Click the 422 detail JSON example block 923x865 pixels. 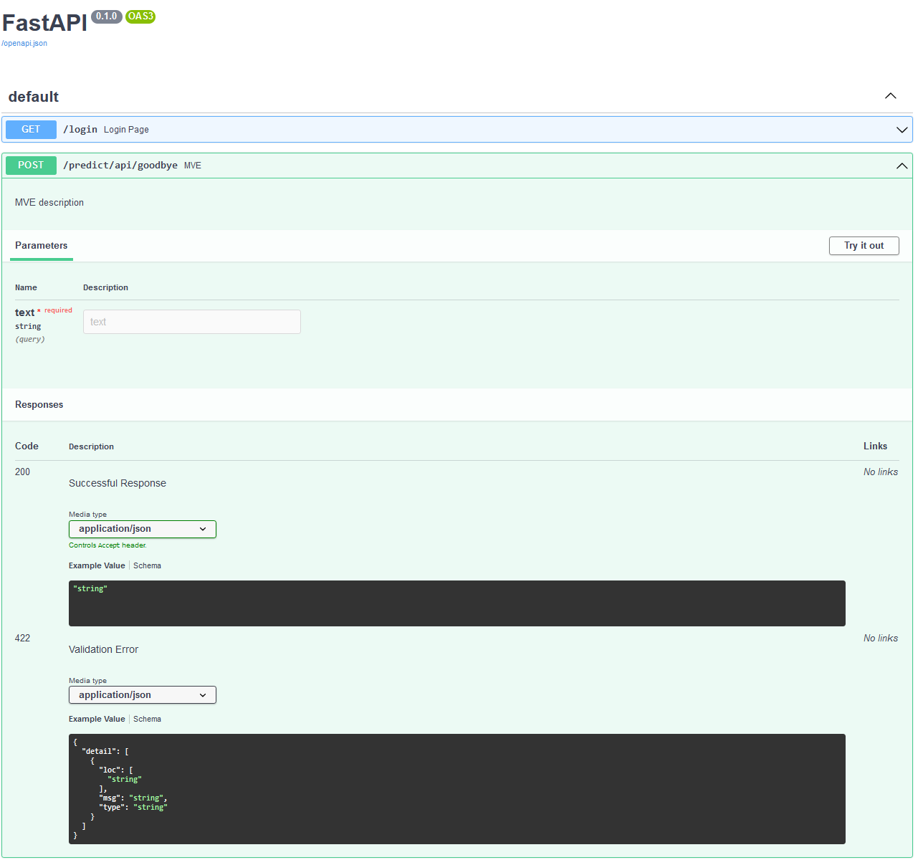(x=457, y=789)
